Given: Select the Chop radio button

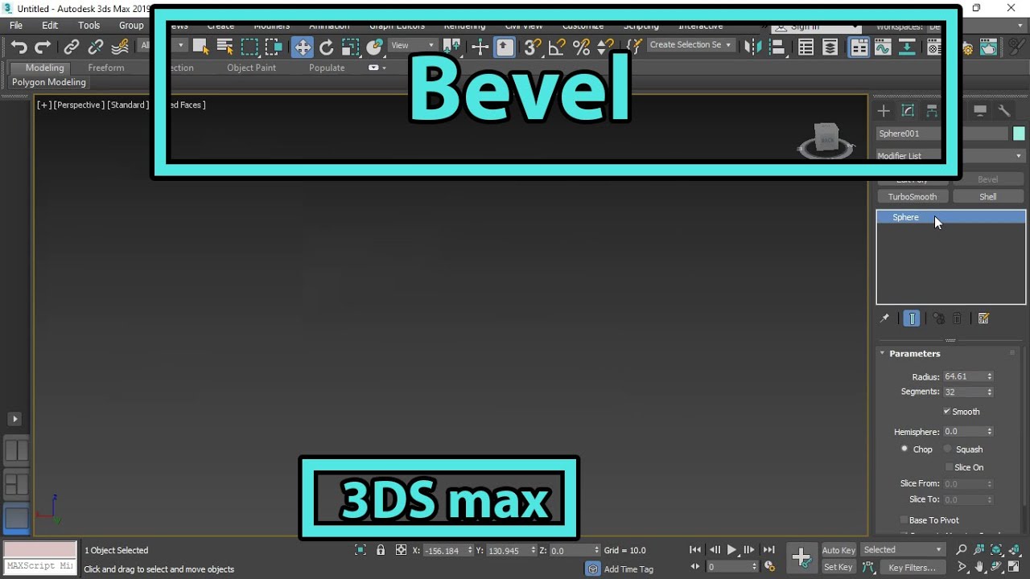Looking at the screenshot, I should tap(904, 449).
